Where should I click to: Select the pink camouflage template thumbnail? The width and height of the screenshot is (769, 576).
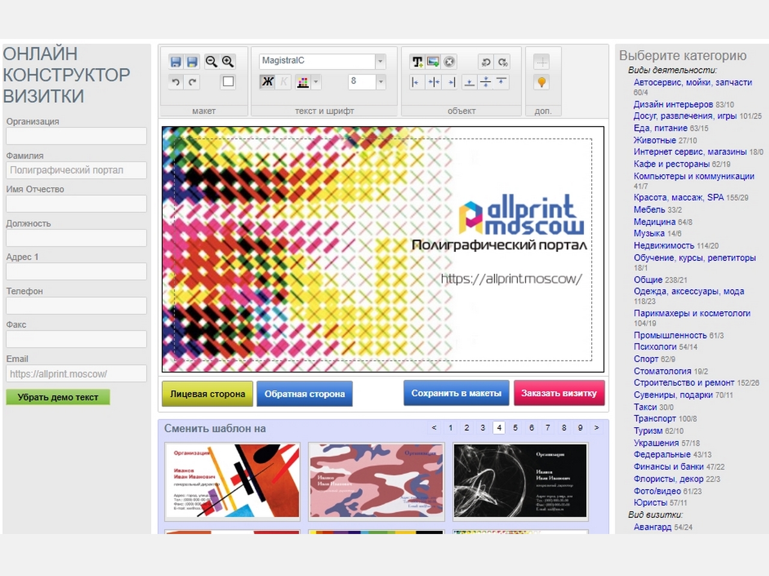pyautogui.click(x=376, y=481)
